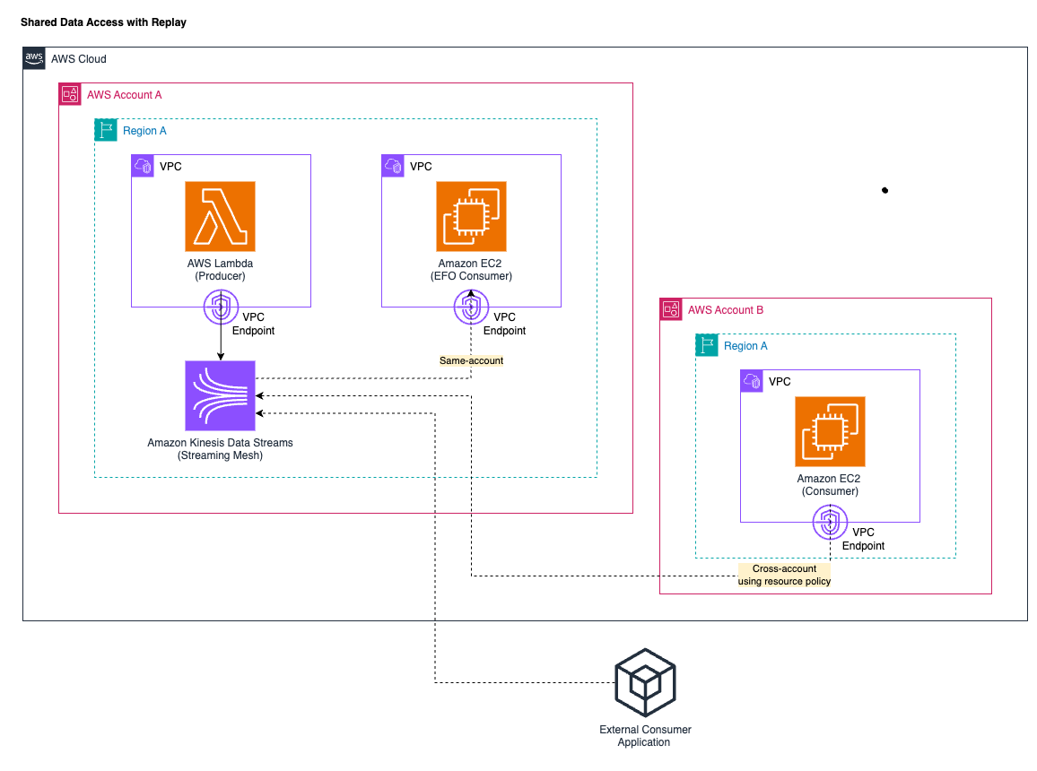Click the VPC cloud icon in Account B
The width and height of the screenshot is (1037, 771).
[x=752, y=381]
